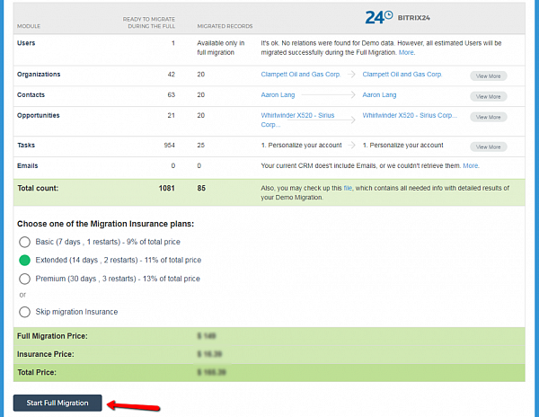Image resolution: width=539 pixels, height=417 pixels.
Task: Open migrated Whirlwinder X520 opportunity link
Action: [409, 115]
